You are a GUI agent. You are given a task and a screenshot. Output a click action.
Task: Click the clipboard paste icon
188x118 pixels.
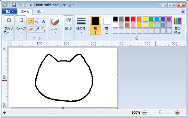(x=9, y=20)
